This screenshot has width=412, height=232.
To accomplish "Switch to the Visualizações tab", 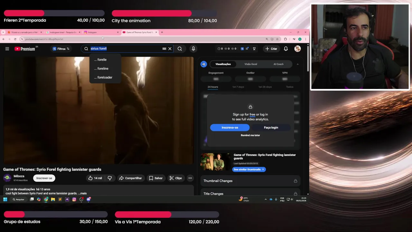I will point(223,64).
